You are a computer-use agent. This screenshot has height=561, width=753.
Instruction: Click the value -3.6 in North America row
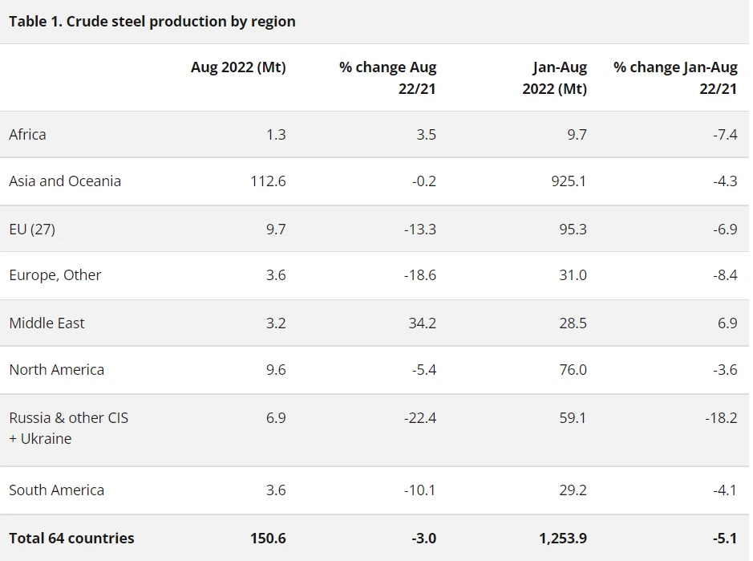[x=725, y=370]
